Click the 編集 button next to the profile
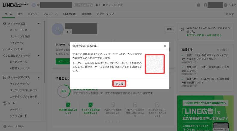Viewport: 237px width, 131px height. [x=169, y=29]
